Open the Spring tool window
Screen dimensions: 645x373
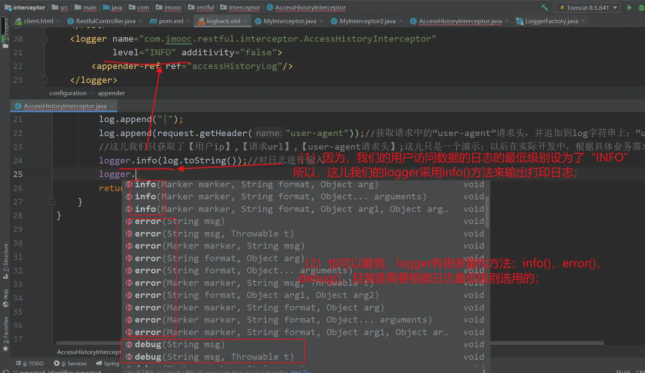pos(108,364)
